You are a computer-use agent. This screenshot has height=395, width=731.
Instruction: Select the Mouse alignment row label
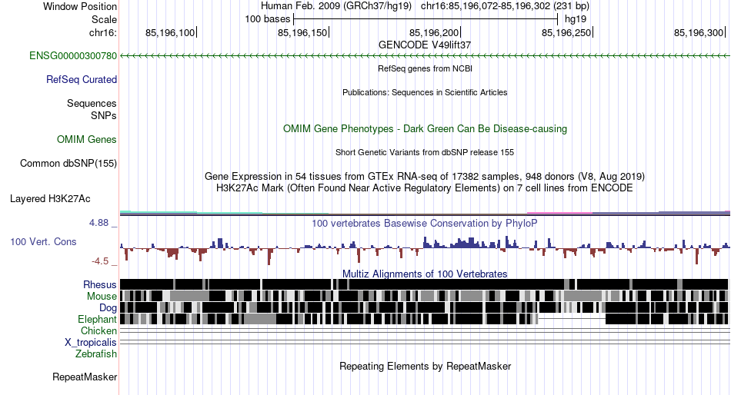pos(102,297)
